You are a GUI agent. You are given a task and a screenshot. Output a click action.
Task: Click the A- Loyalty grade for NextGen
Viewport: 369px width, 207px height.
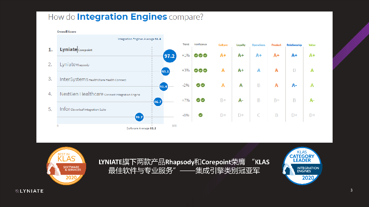[x=241, y=101]
